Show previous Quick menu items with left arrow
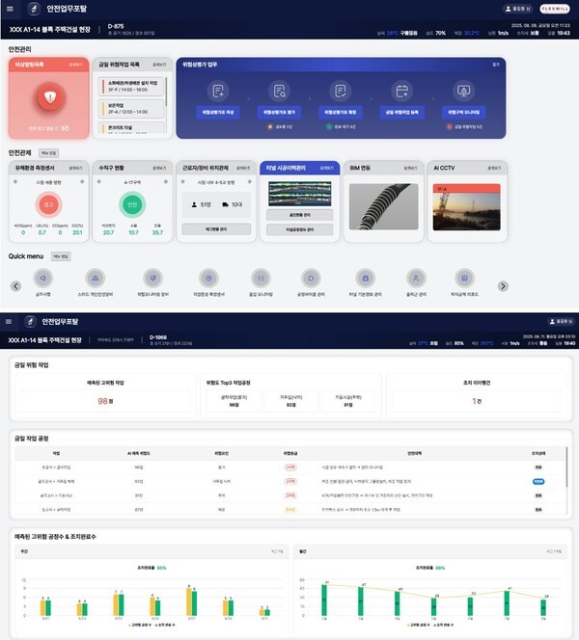579x640 pixels. click(x=16, y=286)
